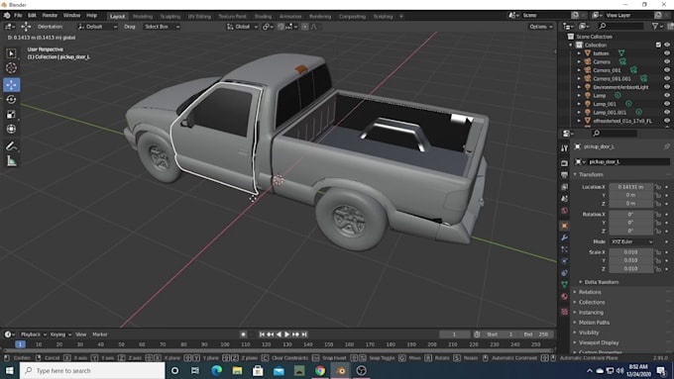Screen dimensions: 674x379
Task: Open the Physics properties tab
Action: click(564, 261)
